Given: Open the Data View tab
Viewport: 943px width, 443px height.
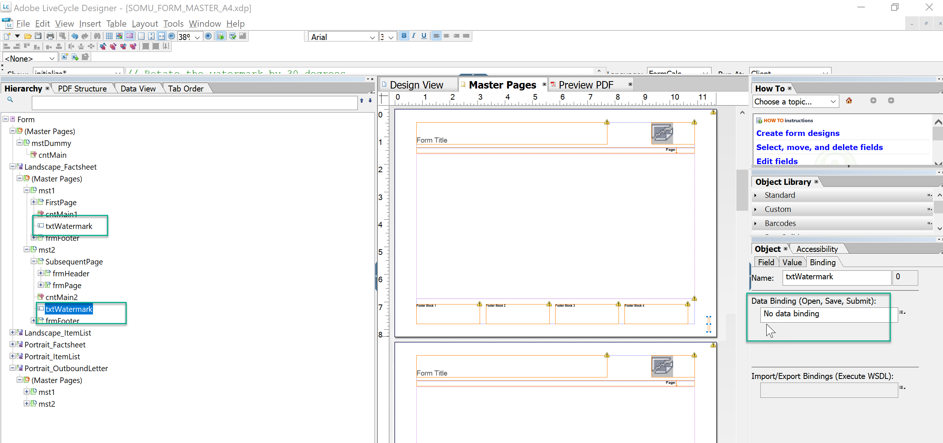Looking at the screenshot, I should [138, 89].
